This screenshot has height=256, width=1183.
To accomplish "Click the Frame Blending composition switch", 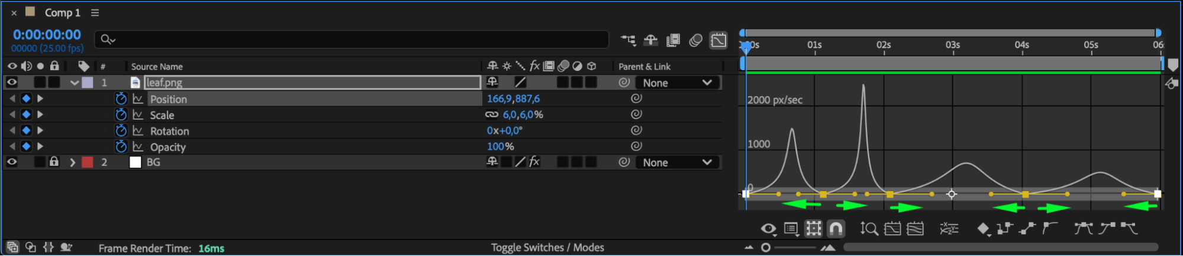I will coord(673,40).
